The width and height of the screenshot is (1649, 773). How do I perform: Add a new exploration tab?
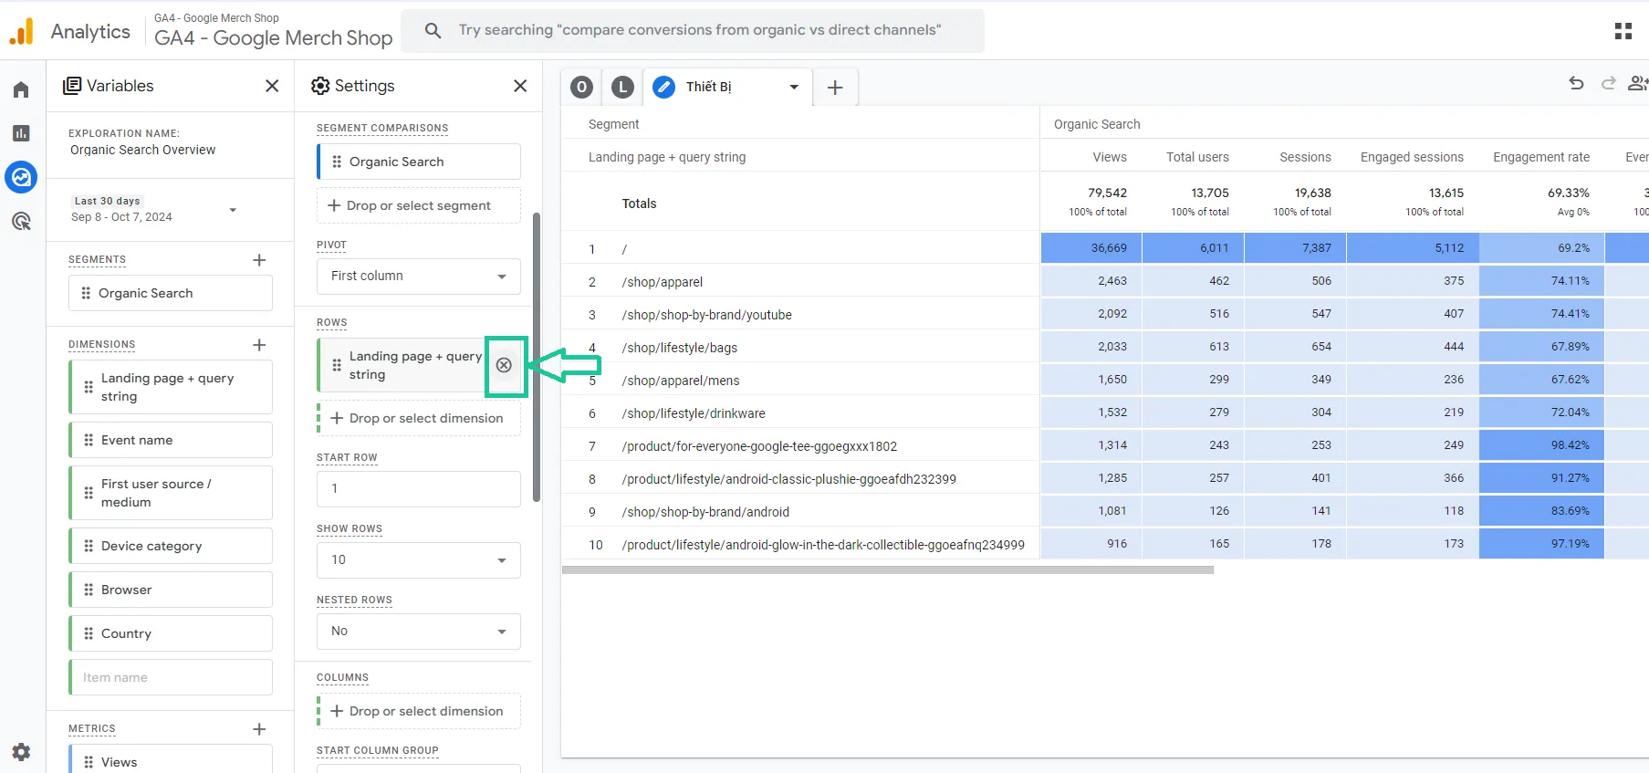[x=834, y=88]
